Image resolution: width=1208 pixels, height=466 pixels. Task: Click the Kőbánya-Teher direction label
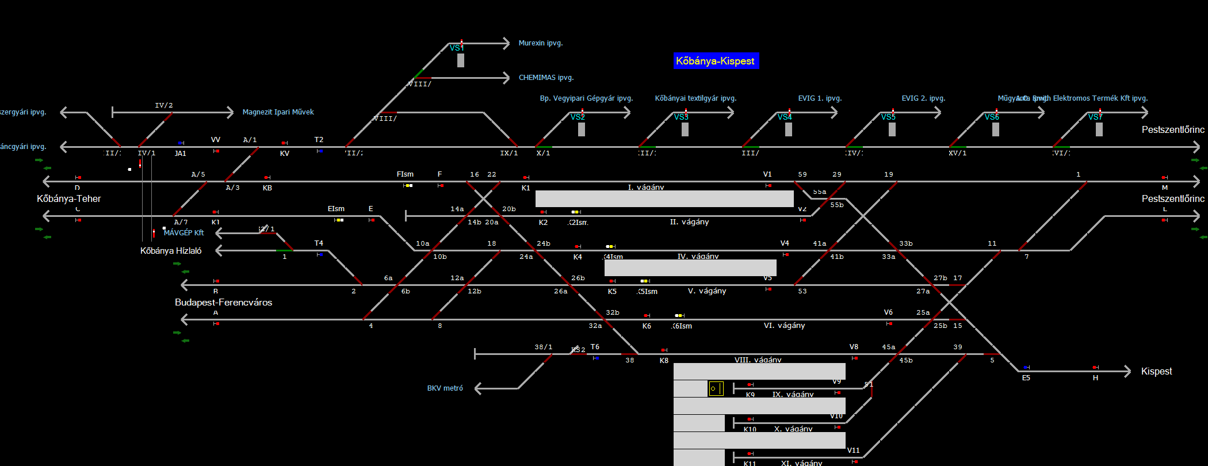(68, 199)
